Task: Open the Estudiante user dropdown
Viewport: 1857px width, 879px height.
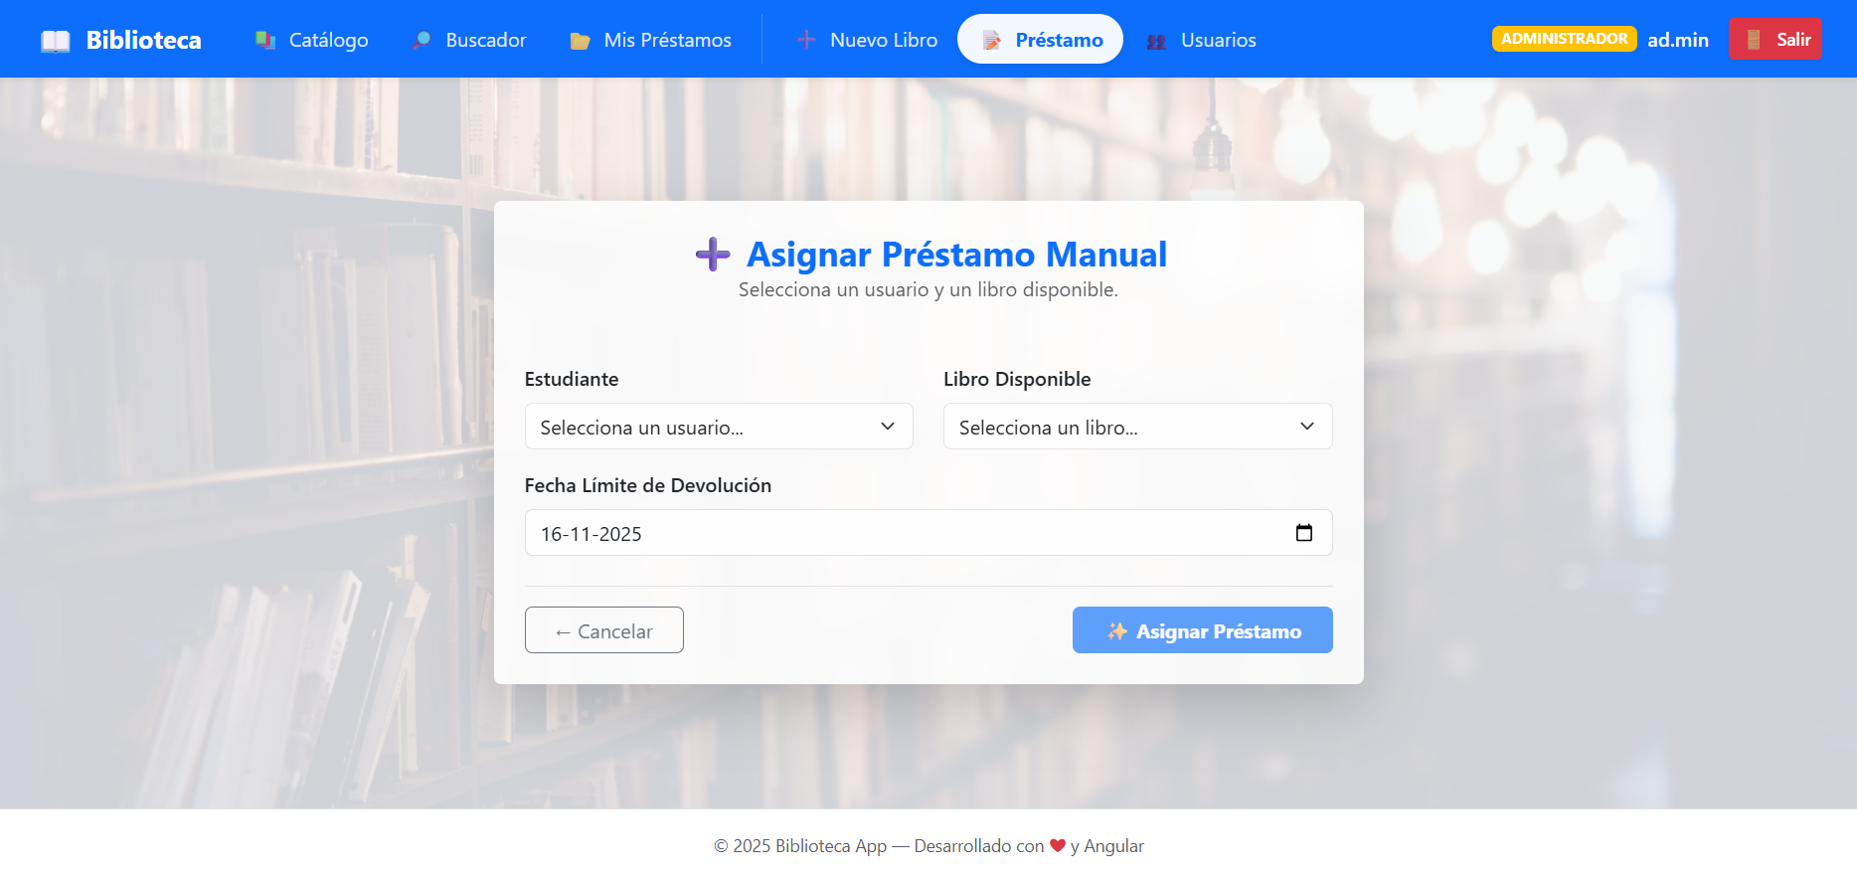Action: point(719,427)
